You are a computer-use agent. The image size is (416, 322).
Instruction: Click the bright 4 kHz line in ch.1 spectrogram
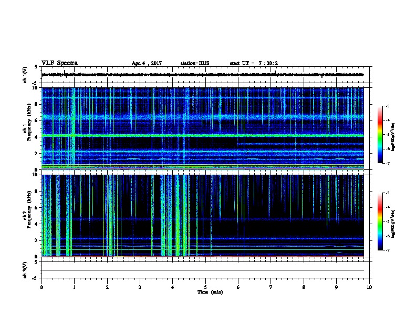[203, 136]
